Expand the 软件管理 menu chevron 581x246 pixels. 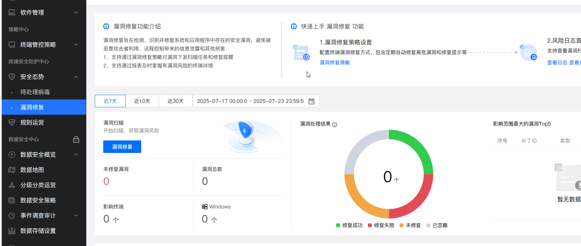coord(76,13)
